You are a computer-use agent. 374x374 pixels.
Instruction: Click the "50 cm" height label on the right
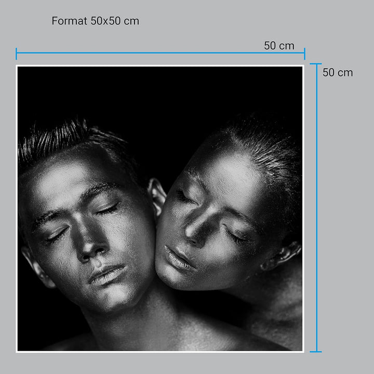338,73
